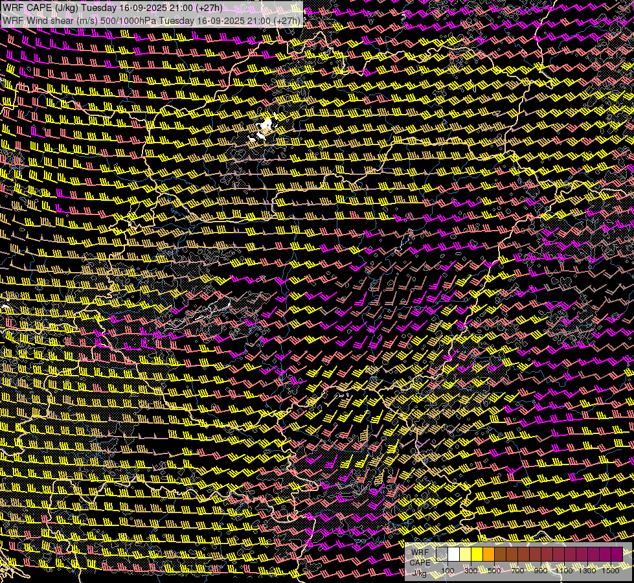This screenshot has width=634, height=583.
Task: Pick the bright yellow legend swatch
Action: coord(477,554)
